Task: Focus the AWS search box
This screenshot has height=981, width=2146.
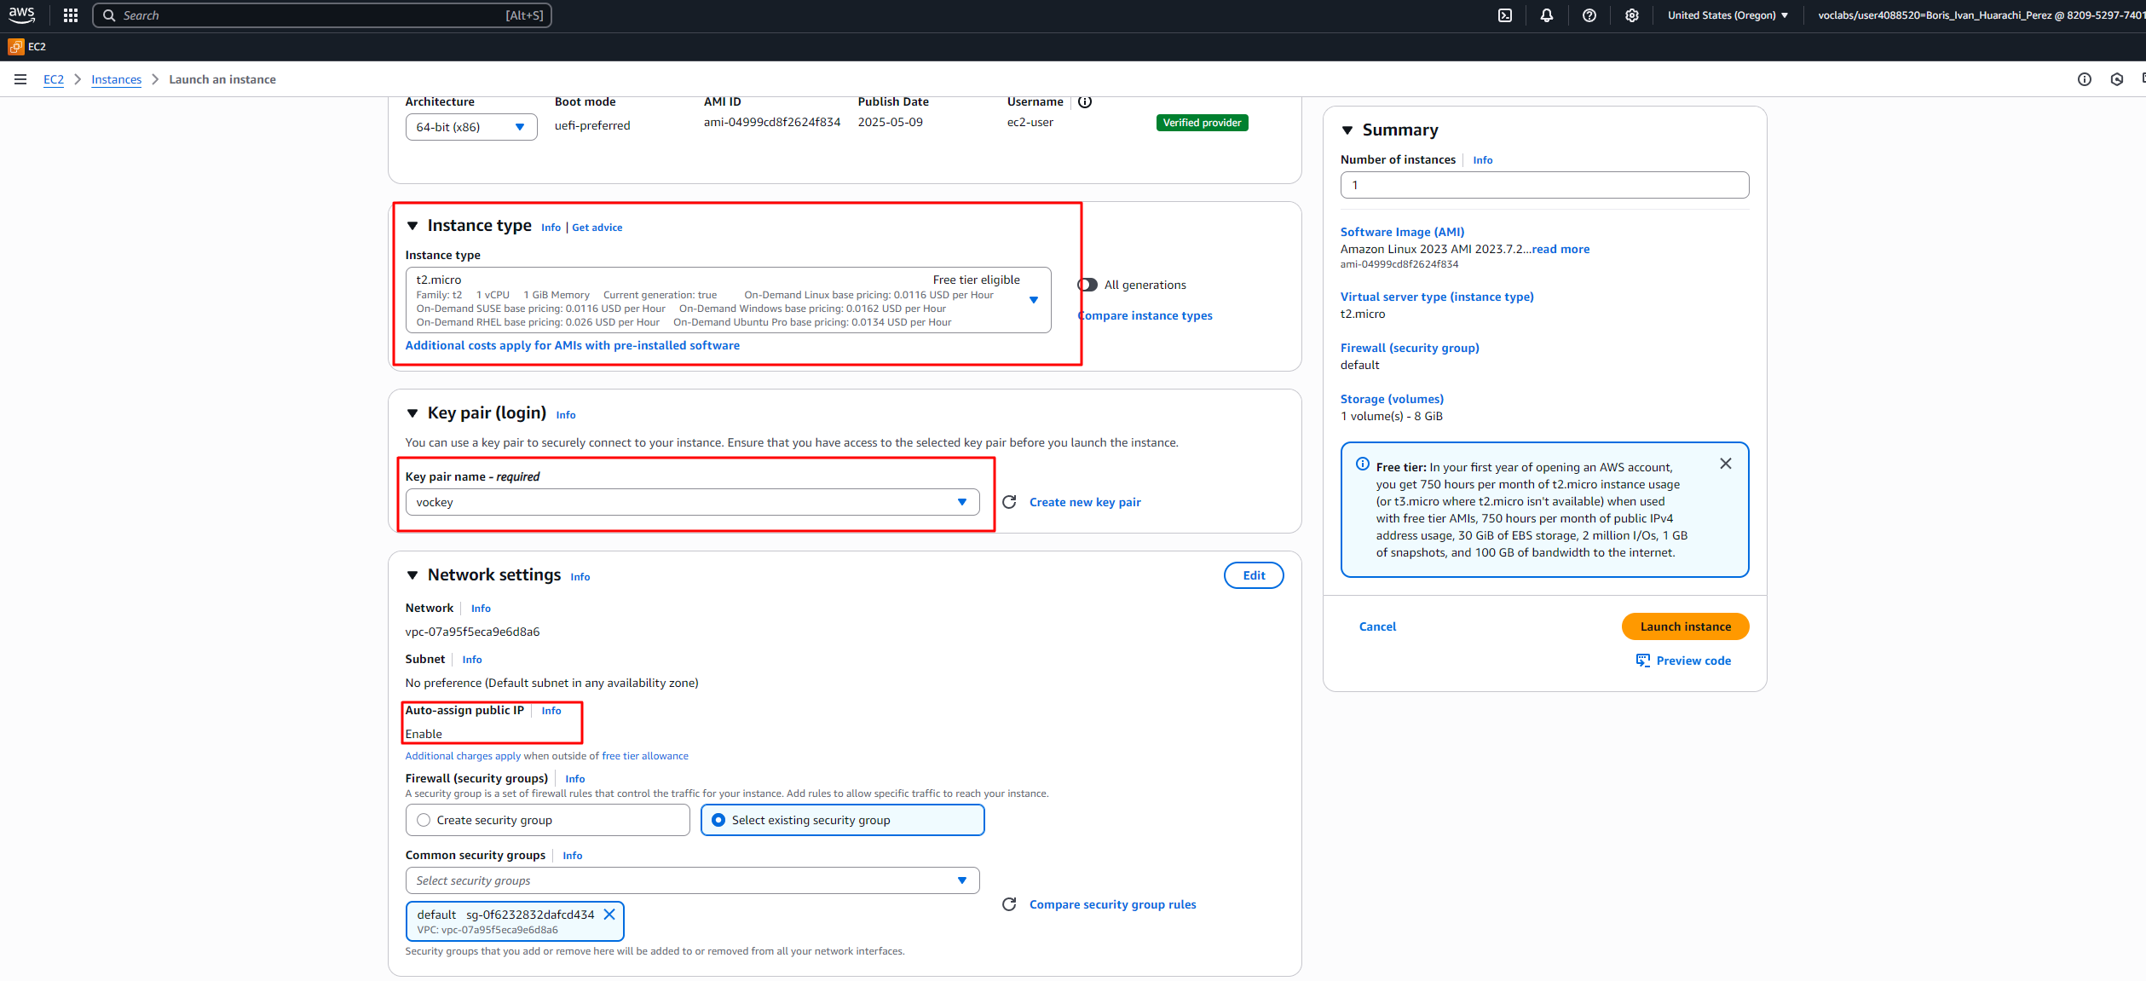Action: pyautogui.click(x=322, y=15)
